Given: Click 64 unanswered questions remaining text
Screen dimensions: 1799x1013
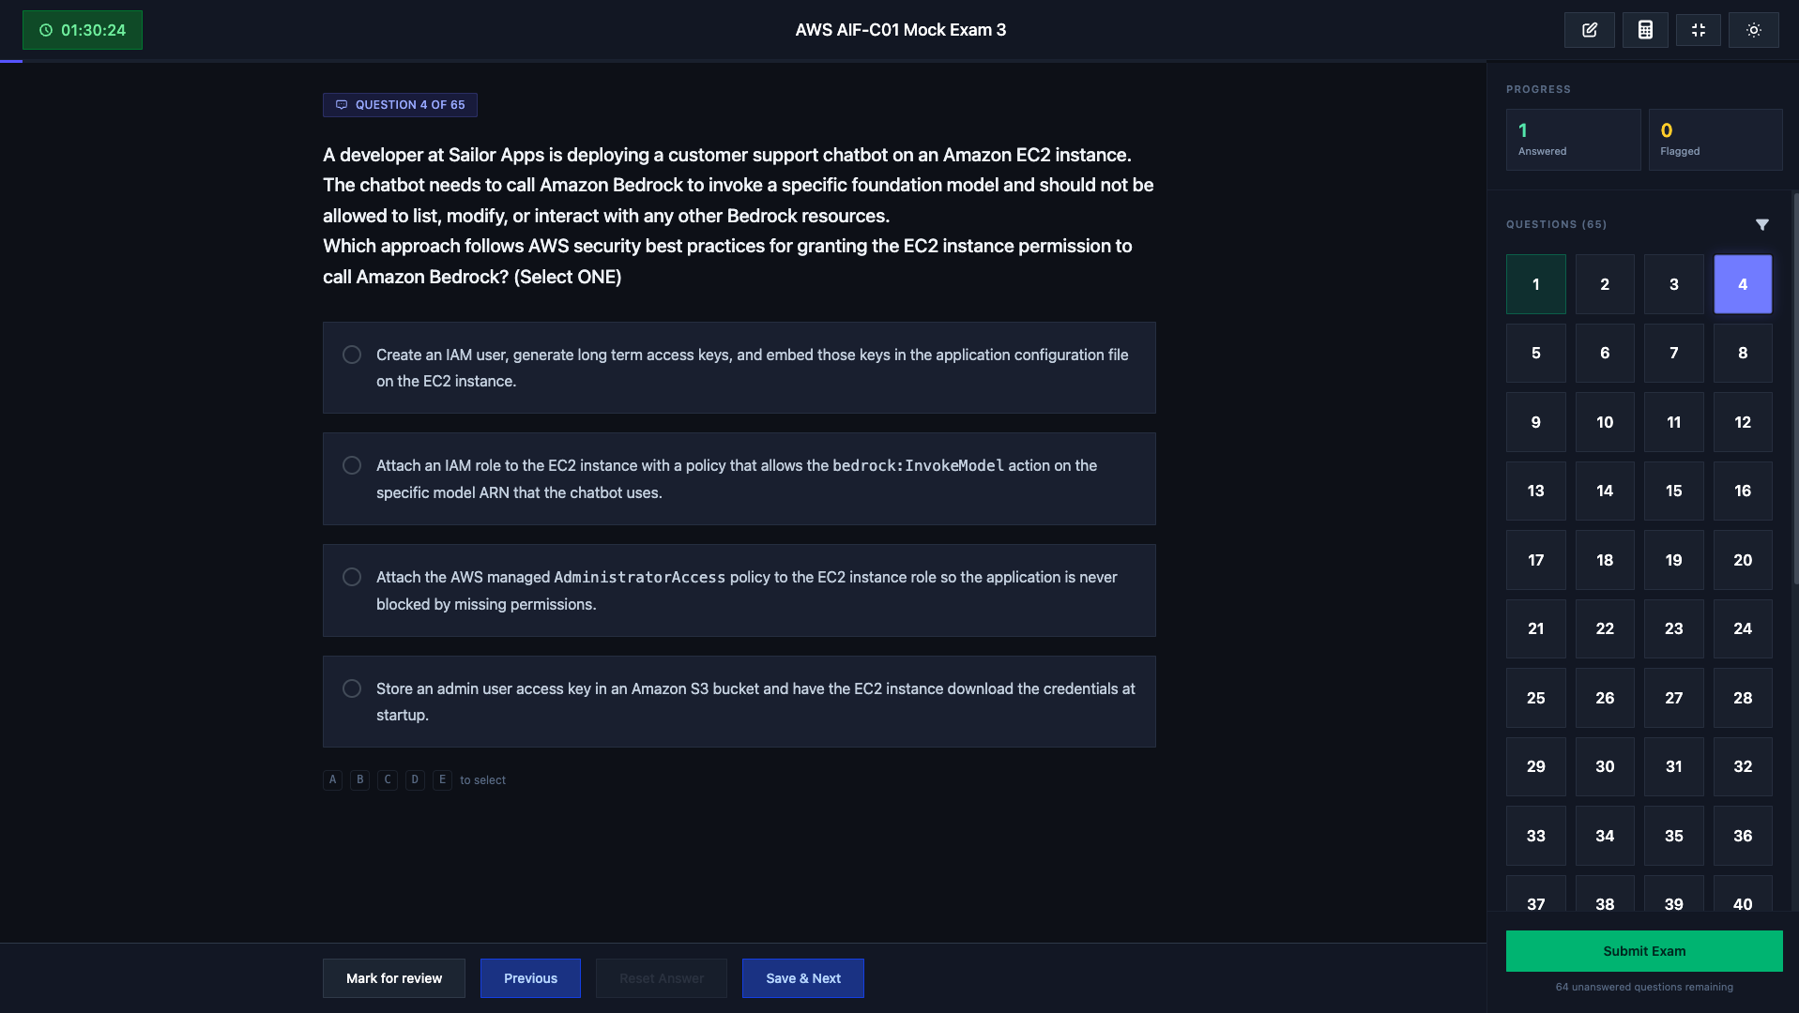Looking at the screenshot, I should click(x=1644, y=987).
